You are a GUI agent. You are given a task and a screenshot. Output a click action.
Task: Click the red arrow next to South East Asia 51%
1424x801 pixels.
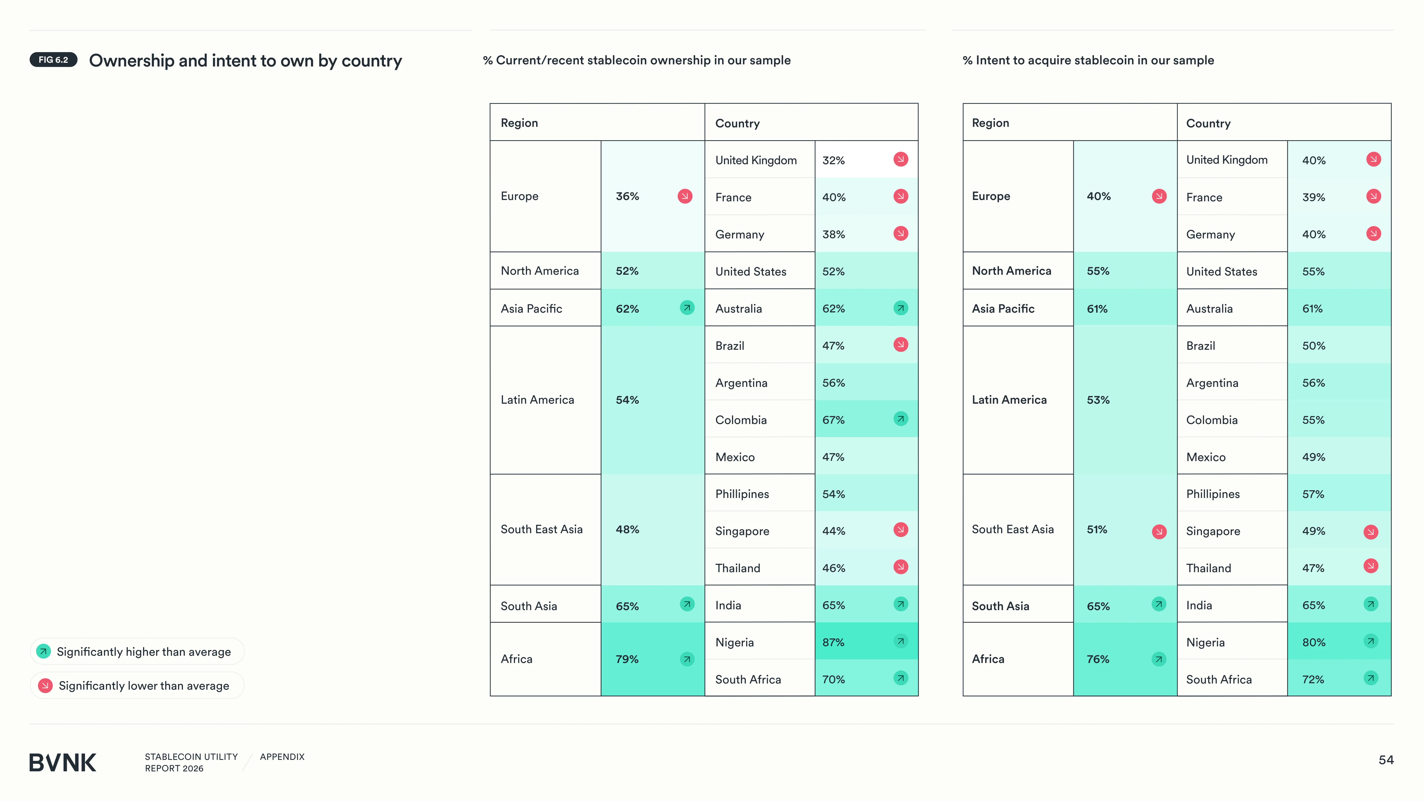[1159, 532]
